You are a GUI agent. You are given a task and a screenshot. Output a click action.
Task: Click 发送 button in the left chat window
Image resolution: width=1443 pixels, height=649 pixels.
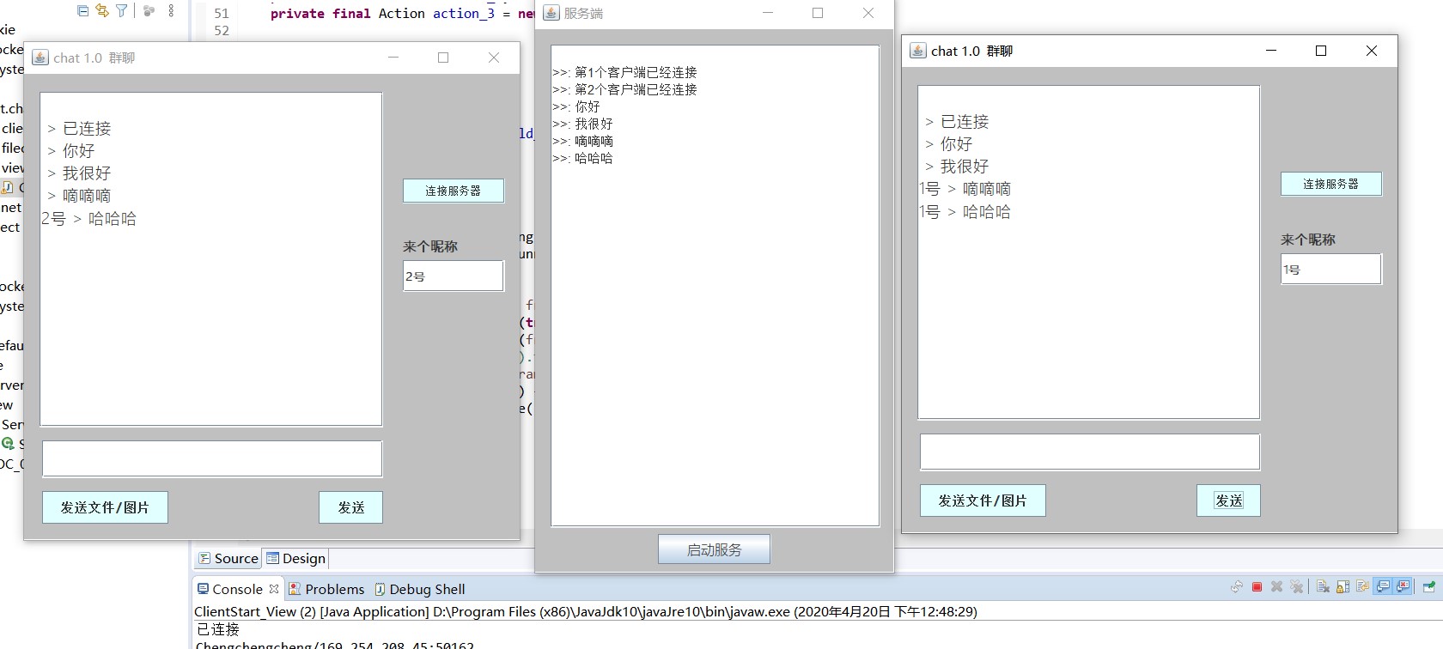pyautogui.click(x=350, y=507)
